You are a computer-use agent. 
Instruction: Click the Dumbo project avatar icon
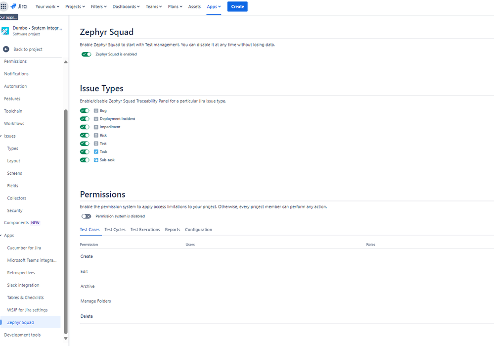5,31
